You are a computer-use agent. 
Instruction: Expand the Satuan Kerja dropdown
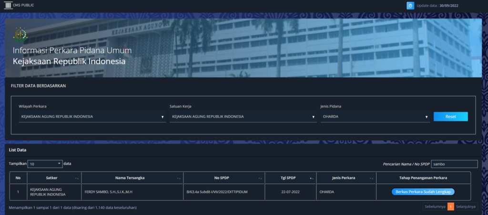coord(243,117)
